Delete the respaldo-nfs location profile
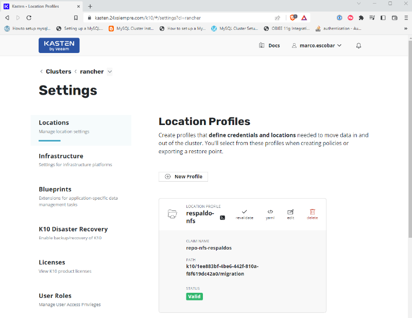412x318 pixels. [312, 214]
